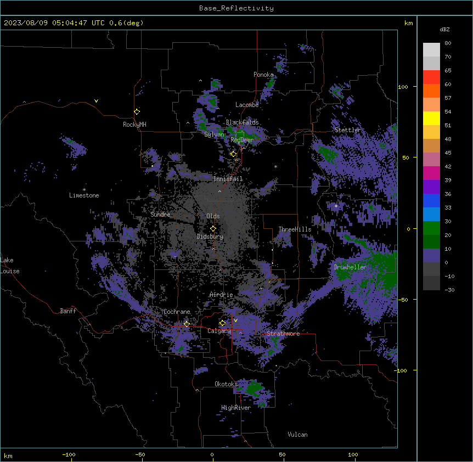Select the blue 33-36 dBZ legend swatch
Screen dimensions: 473x462
[x=431, y=201]
